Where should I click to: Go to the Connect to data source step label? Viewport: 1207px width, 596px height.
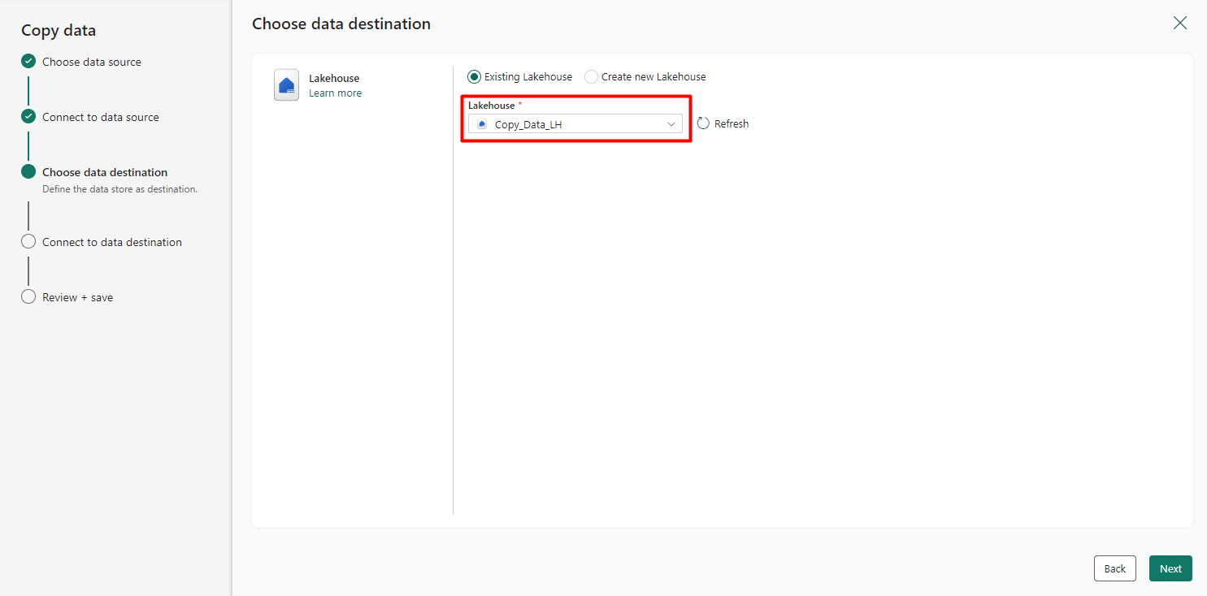[x=101, y=117]
